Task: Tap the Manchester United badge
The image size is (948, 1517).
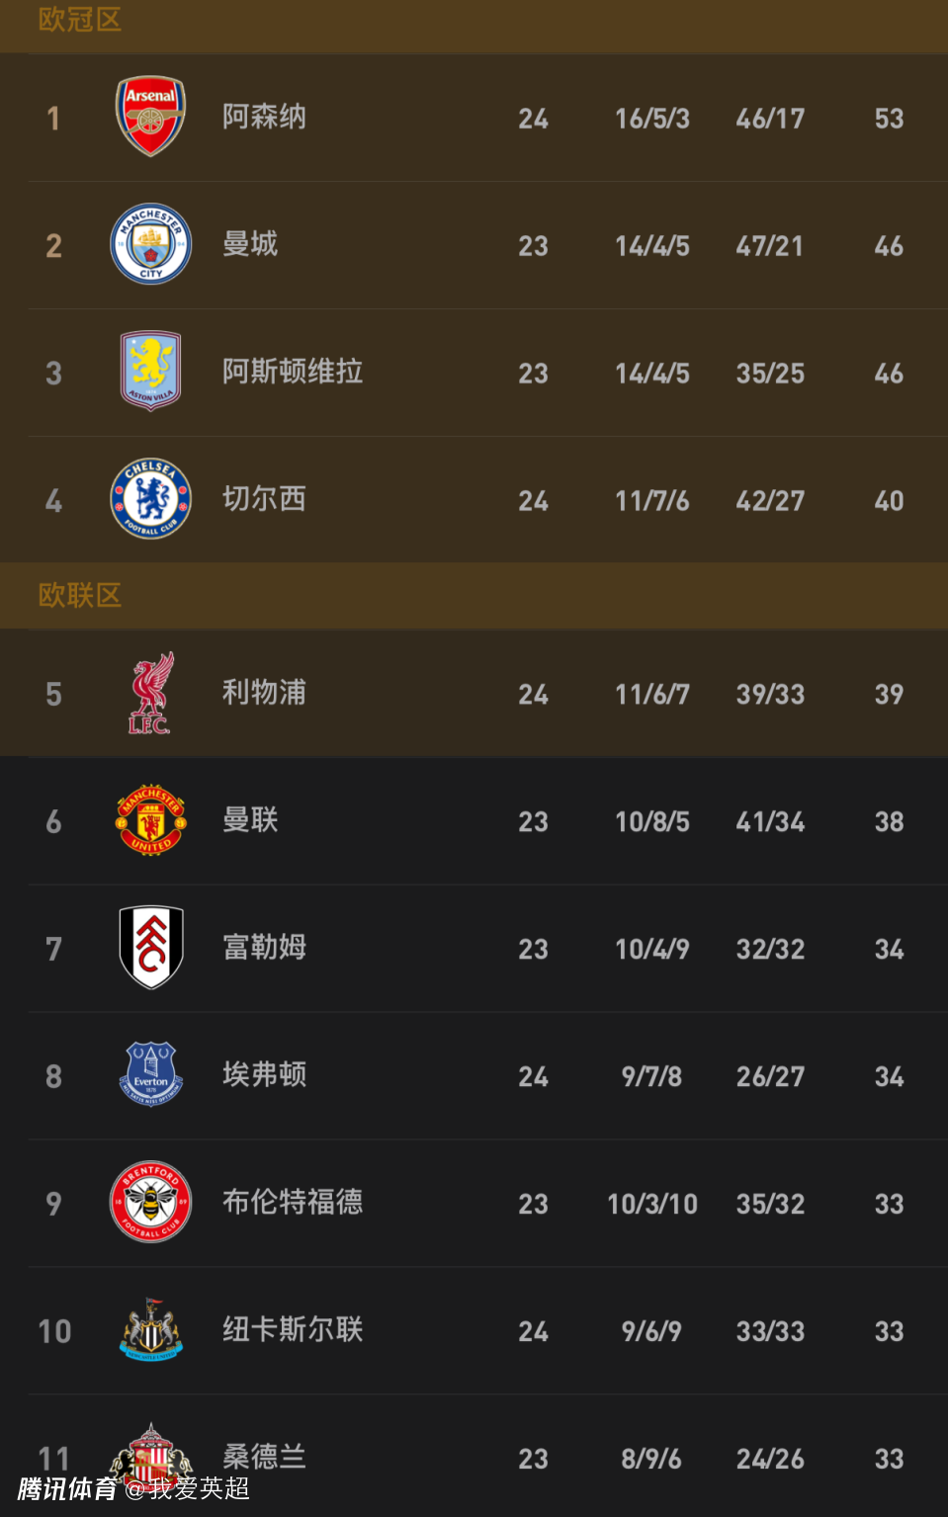Action: [x=150, y=820]
